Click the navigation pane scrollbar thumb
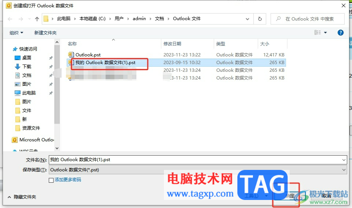352x208 pixels. (57, 84)
